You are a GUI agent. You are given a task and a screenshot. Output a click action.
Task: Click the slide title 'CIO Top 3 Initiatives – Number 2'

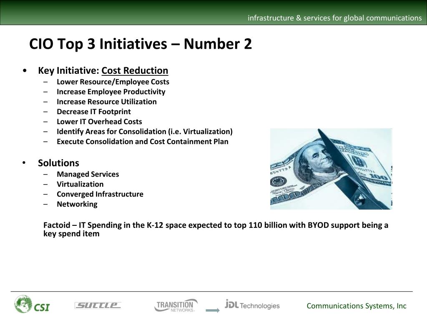141,44
